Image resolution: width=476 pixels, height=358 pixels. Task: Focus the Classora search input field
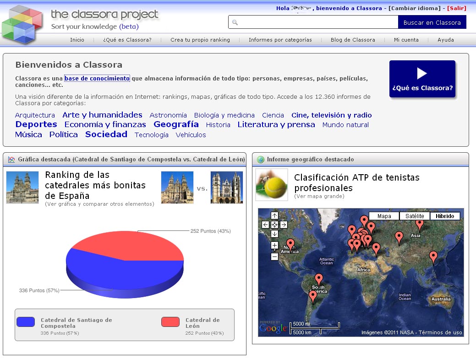[313, 22]
